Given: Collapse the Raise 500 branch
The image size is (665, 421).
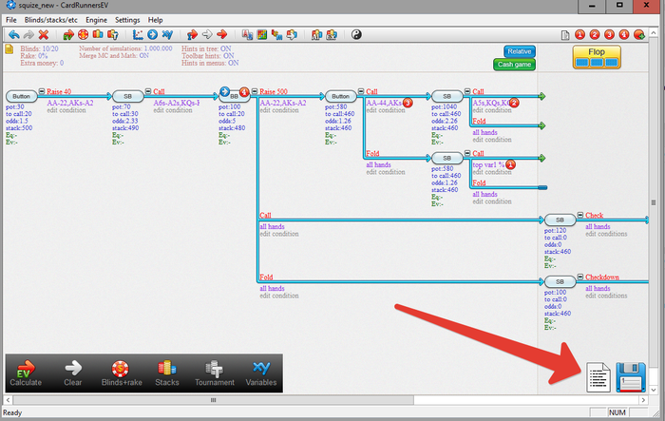Looking at the screenshot, I should (255, 91).
